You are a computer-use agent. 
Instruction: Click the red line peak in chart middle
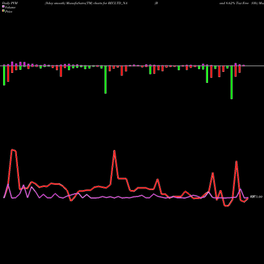pos(115,151)
